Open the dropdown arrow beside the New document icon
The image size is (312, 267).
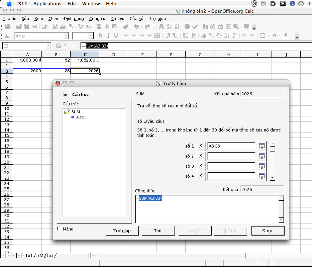(13, 26)
